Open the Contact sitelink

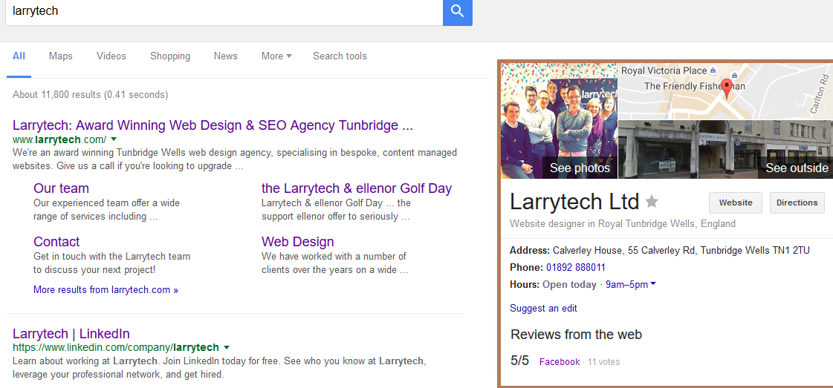(56, 242)
